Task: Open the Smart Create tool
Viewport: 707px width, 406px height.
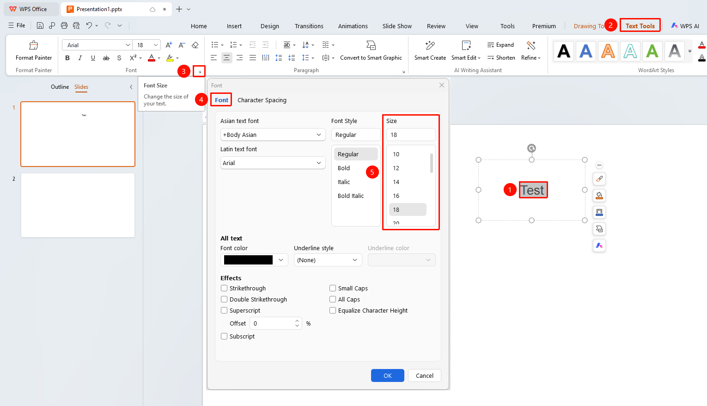Action: 430,51
